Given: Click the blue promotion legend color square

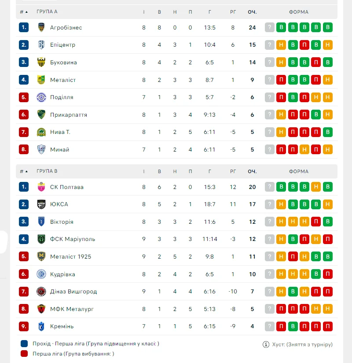Looking at the screenshot, I should (24, 344).
